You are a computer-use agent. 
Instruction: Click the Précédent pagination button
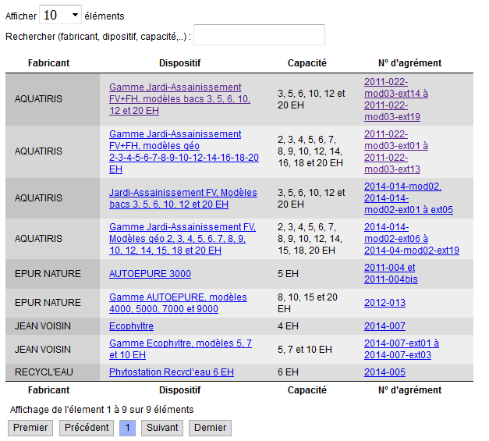[x=87, y=428]
